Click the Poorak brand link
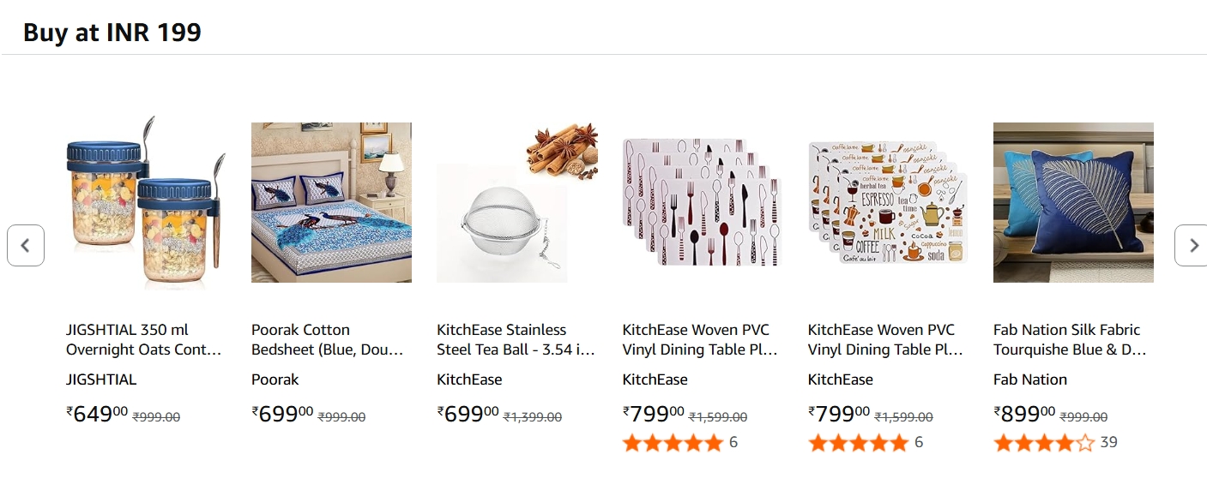This screenshot has height=502, width=1207. (275, 379)
